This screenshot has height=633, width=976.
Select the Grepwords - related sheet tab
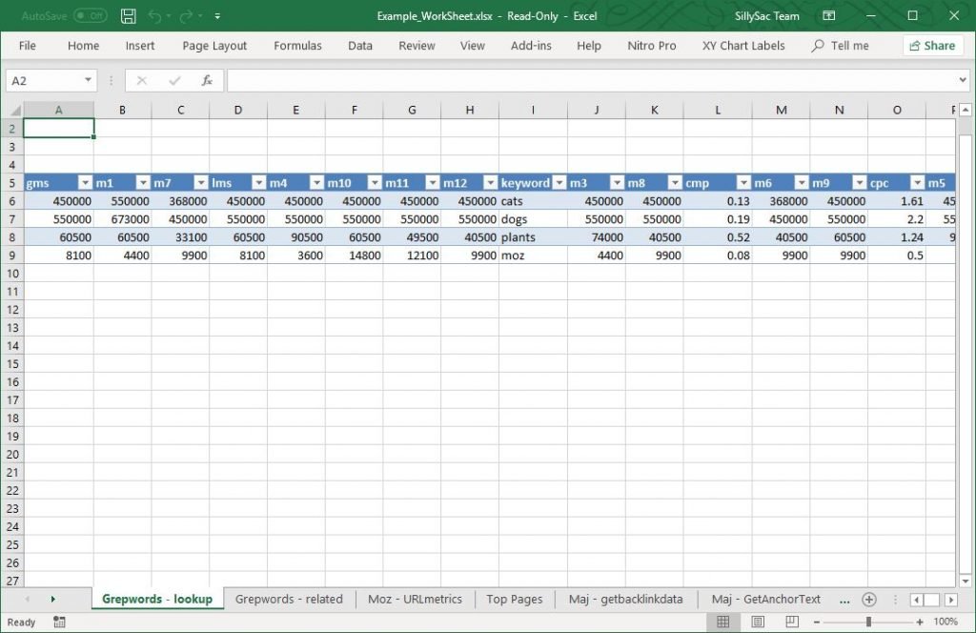point(289,599)
